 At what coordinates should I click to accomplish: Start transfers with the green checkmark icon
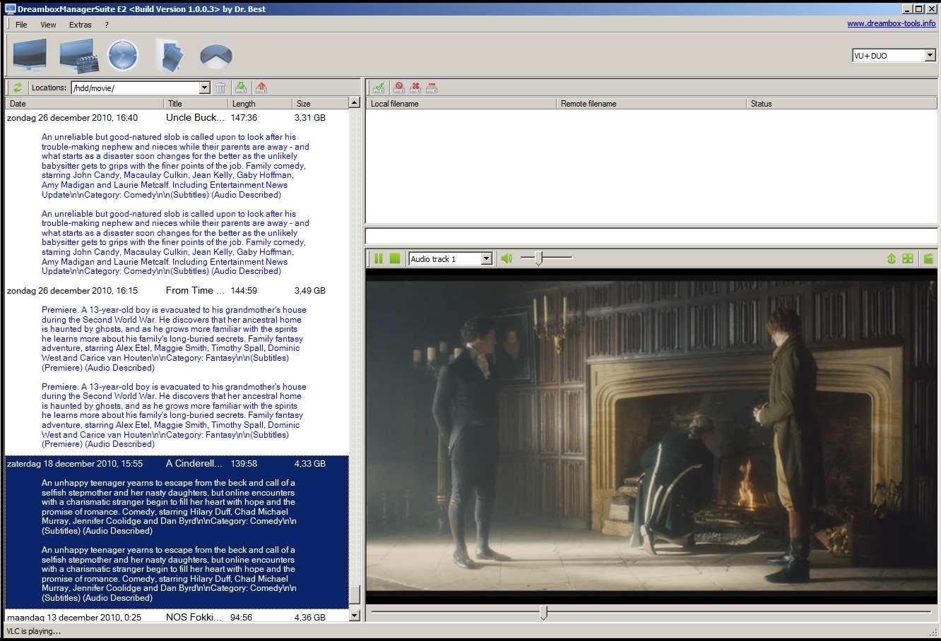[379, 88]
